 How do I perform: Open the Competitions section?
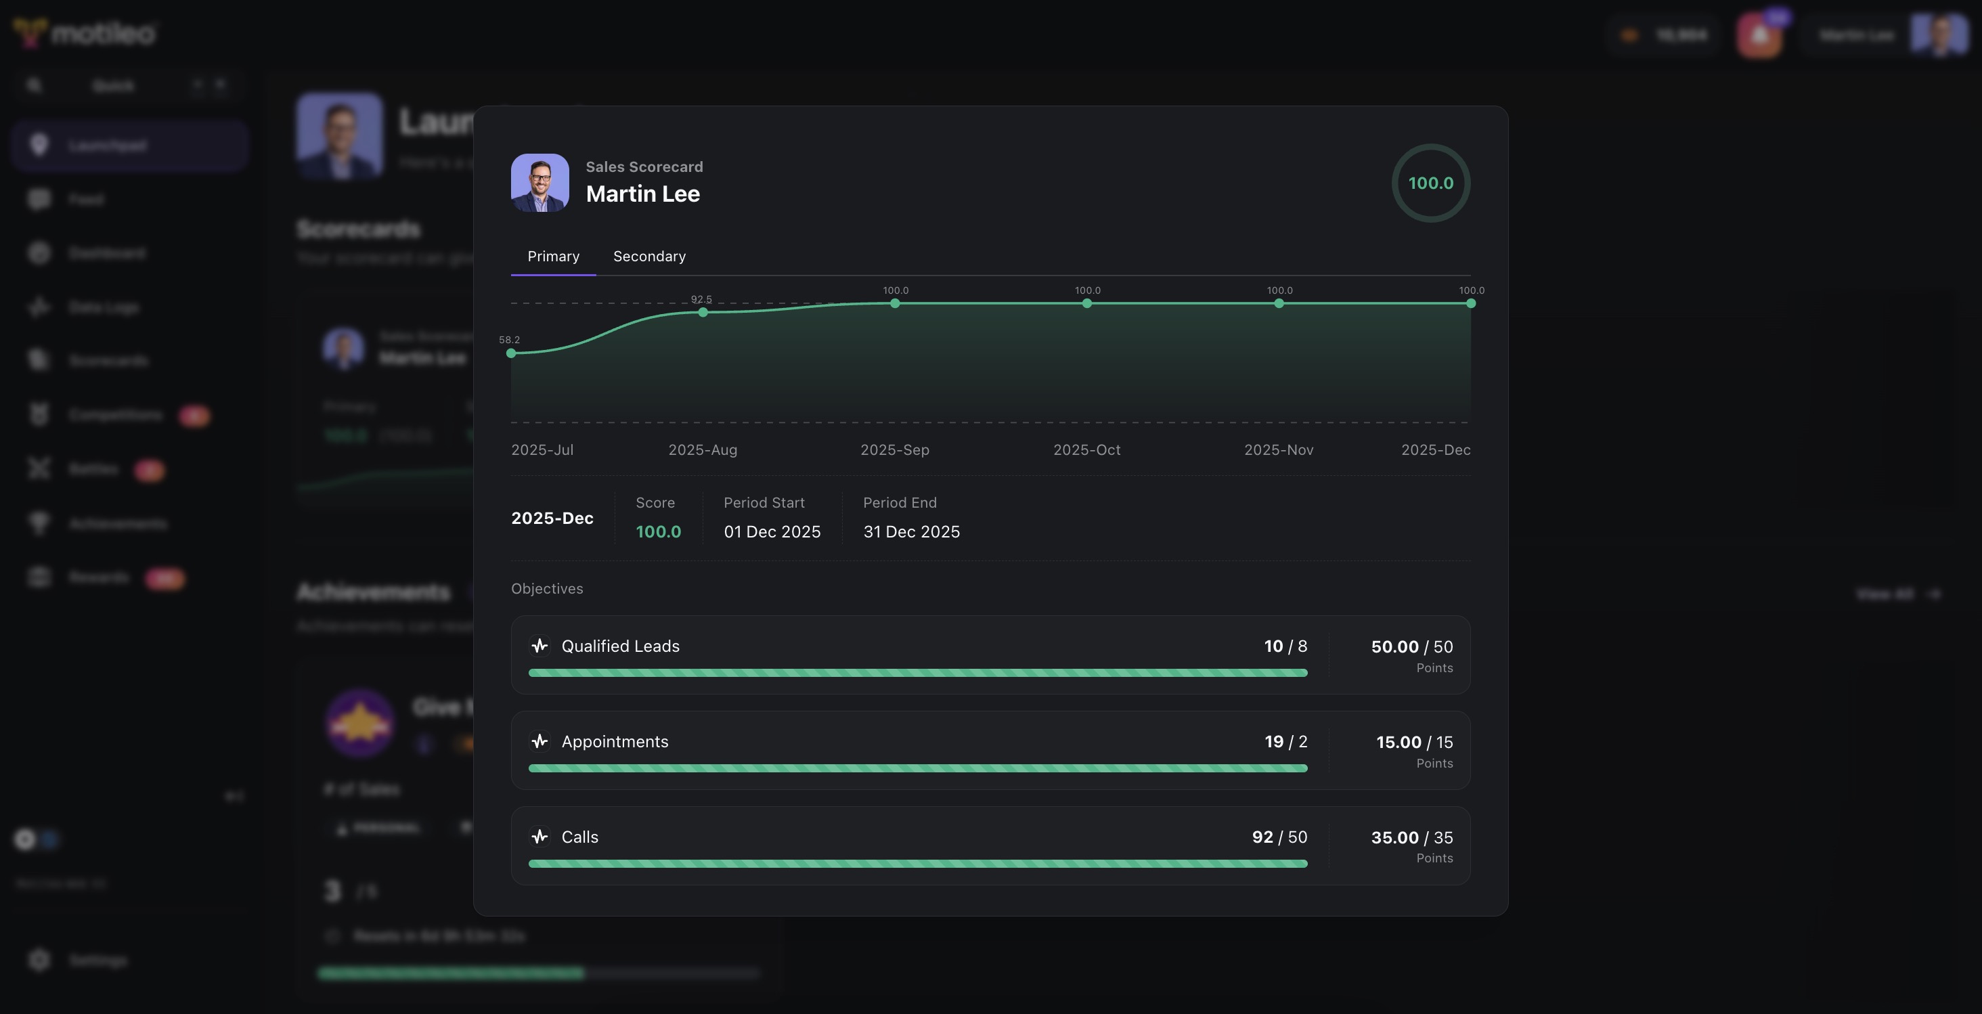115,414
